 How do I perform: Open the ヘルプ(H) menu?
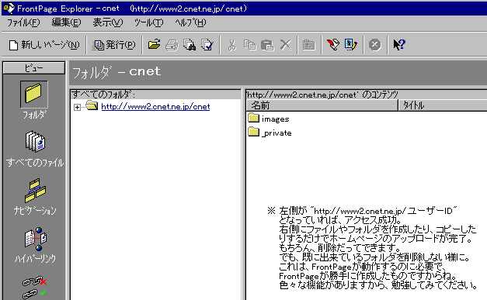coord(190,22)
